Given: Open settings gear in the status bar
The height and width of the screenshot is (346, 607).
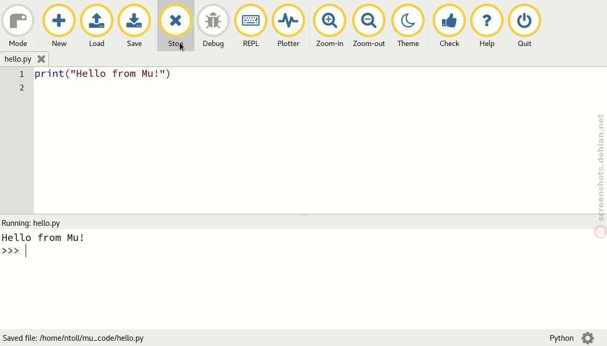Looking at the screenshot, I should click(x=587, y=338).
